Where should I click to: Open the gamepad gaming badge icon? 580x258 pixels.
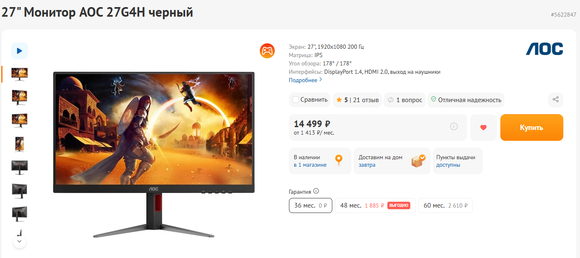point(267,51)
